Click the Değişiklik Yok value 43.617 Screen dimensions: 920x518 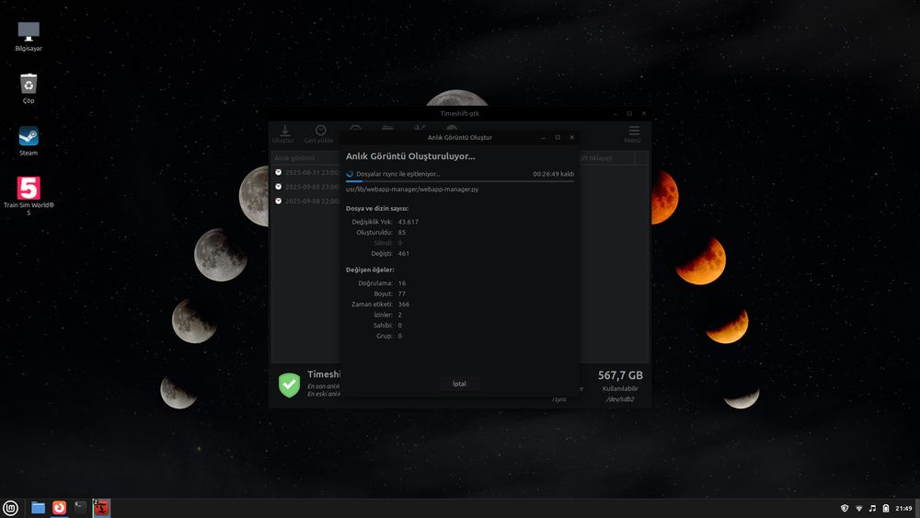point(408,222)
